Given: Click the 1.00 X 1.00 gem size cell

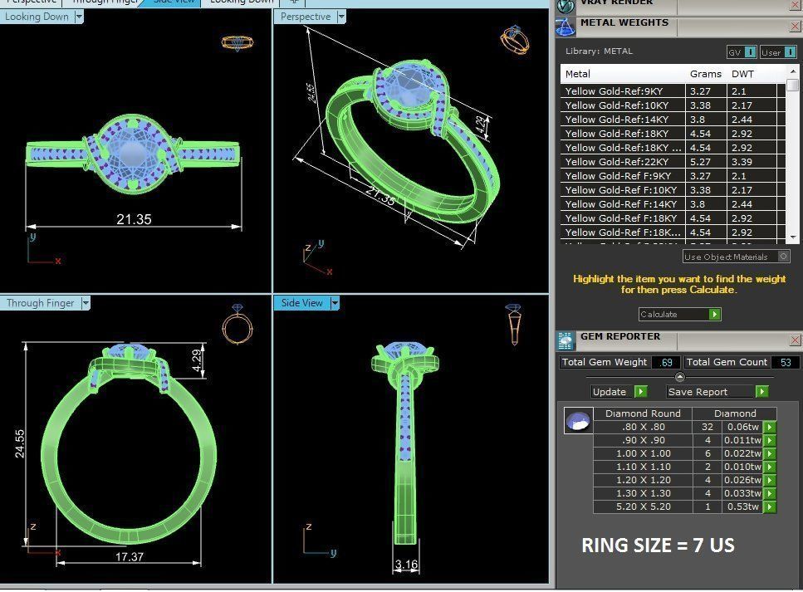Looking at the screenshot, I should [643, 453].
